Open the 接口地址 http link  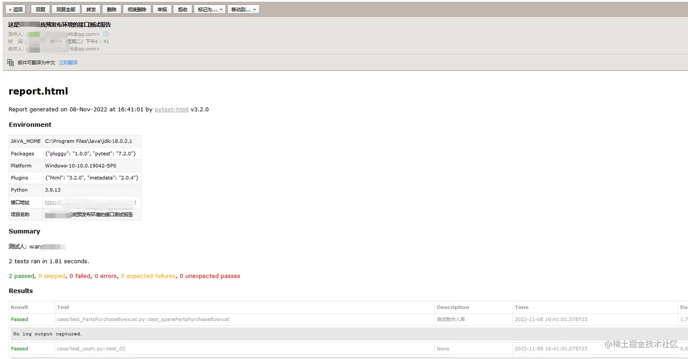(90, 202)
